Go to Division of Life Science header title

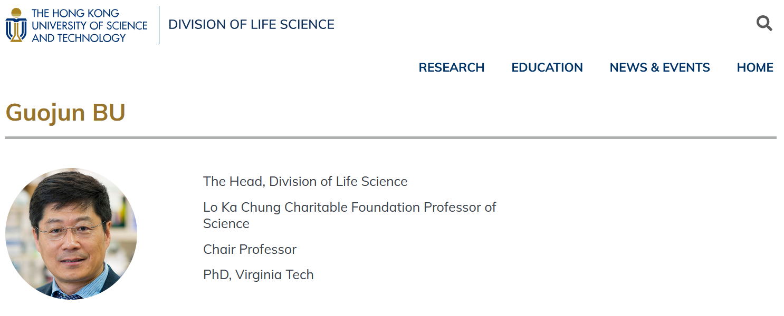[x=251, y=25]
